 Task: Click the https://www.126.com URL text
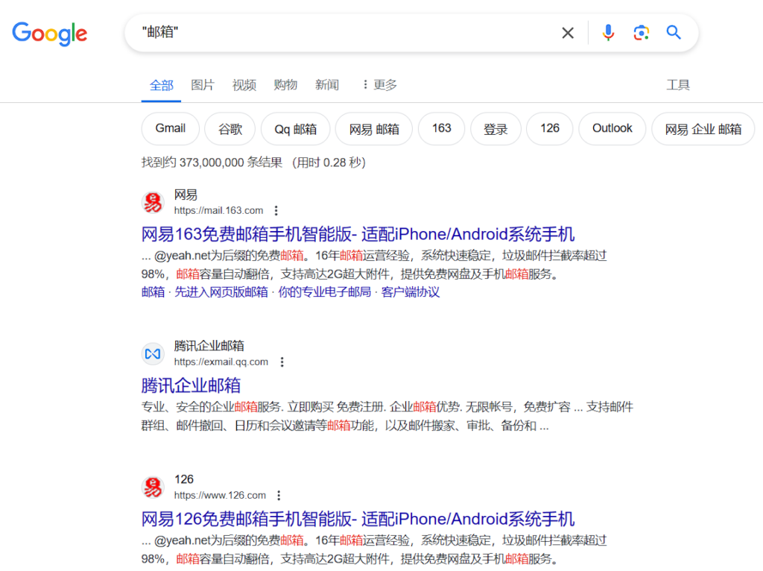[x=220, y=495]
